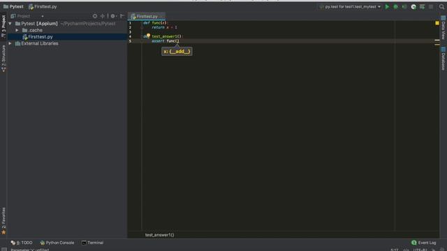The width and height of the screenshot is (447, 251).
Task: Click Collapse All icon in Project panel
Action: (103, 16)
